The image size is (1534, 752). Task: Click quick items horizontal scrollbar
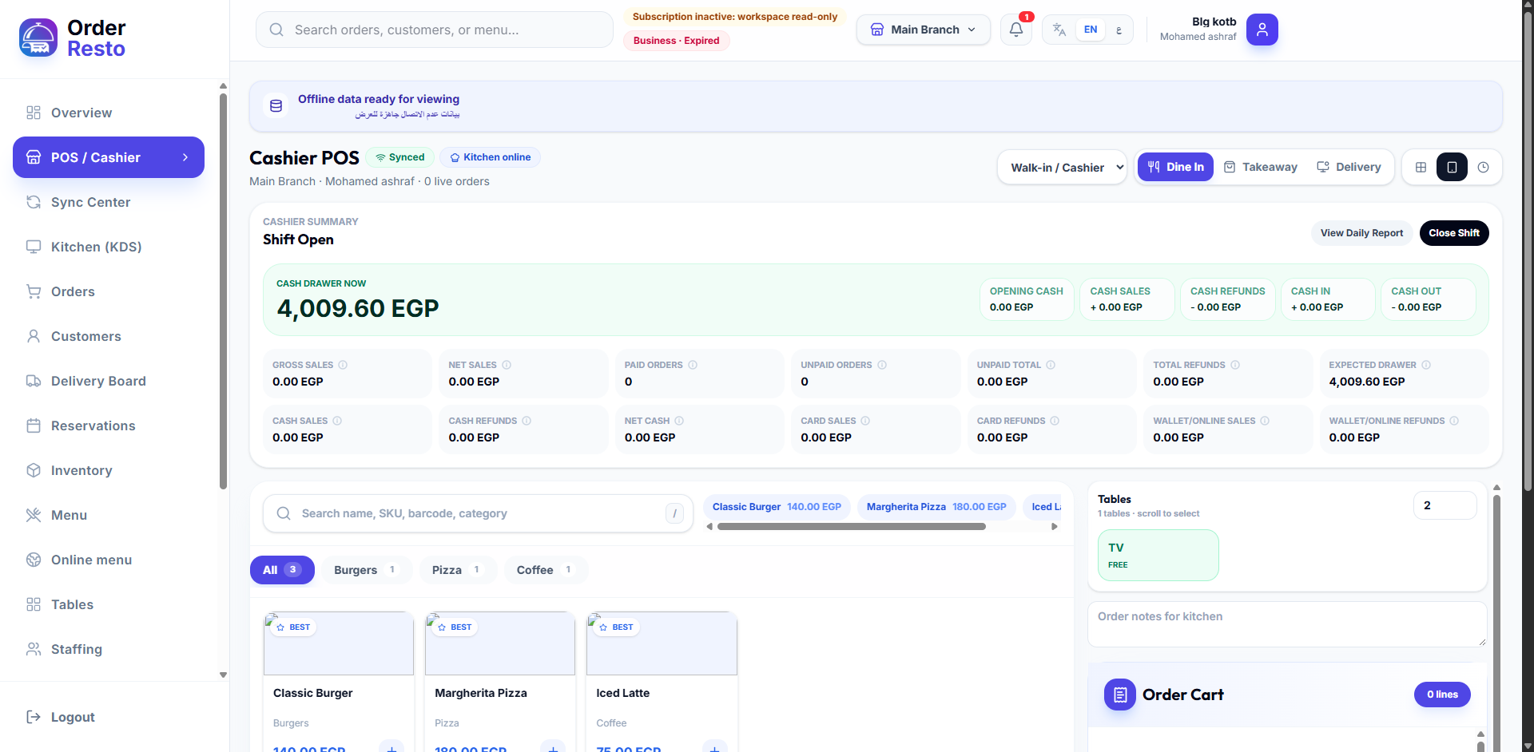[x=852, y=527]
